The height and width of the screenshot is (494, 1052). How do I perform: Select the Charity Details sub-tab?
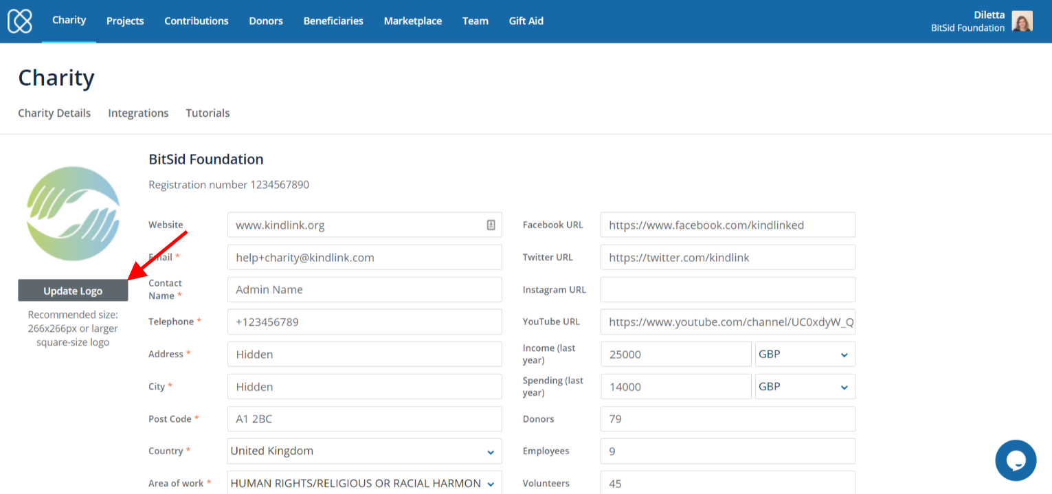pos(54,113)
